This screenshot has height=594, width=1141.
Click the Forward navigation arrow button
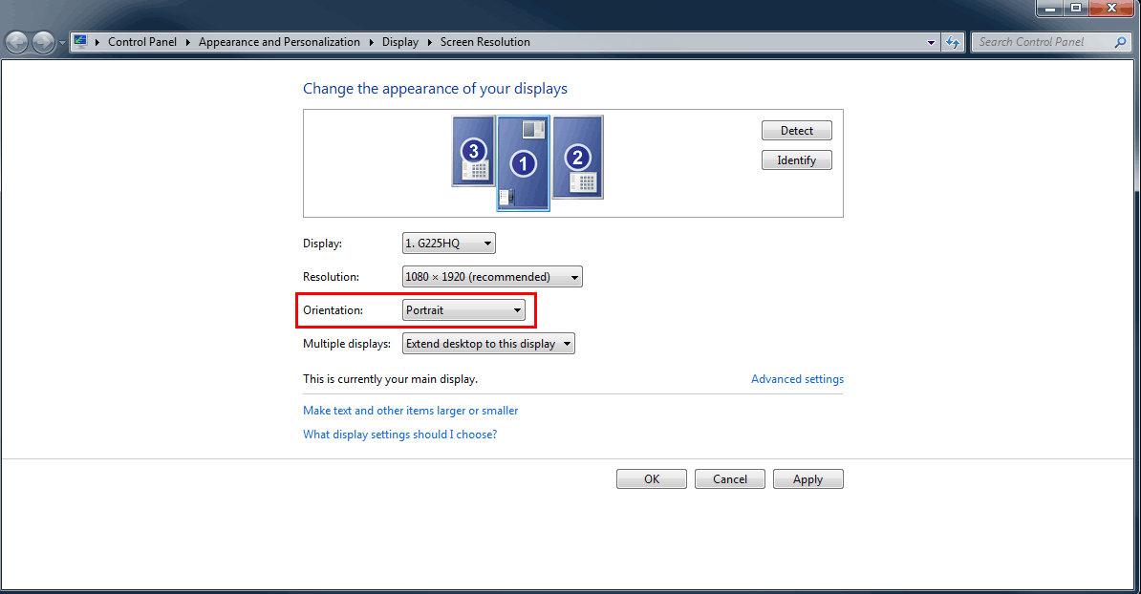[x=43, y=42]
